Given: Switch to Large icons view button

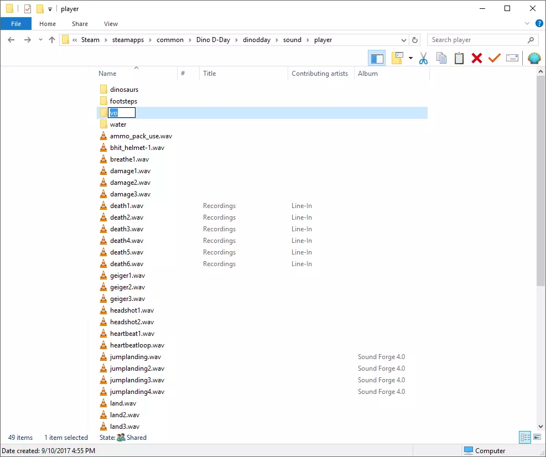Looking at the screenshot, I should [537, 437].
